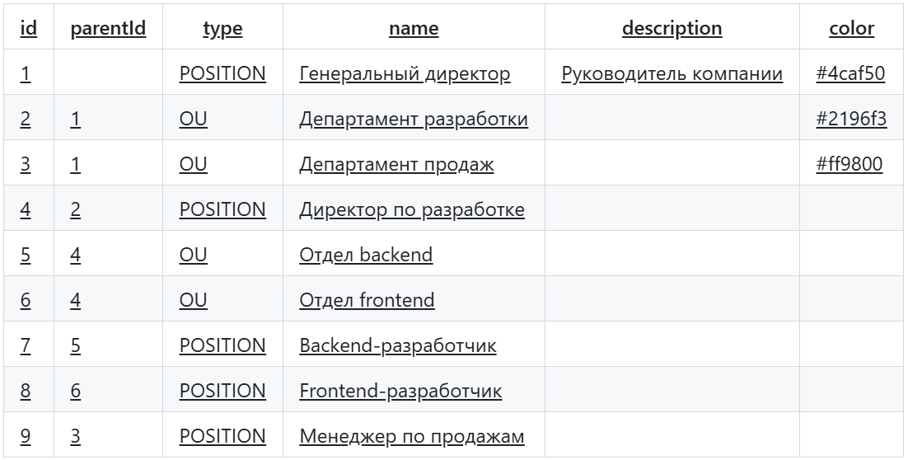Click the 'description' column header

coord(672,29)
